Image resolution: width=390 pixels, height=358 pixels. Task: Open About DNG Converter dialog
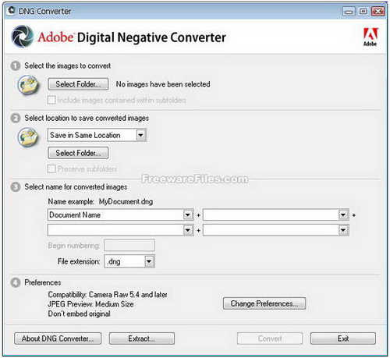coord(58,339)
